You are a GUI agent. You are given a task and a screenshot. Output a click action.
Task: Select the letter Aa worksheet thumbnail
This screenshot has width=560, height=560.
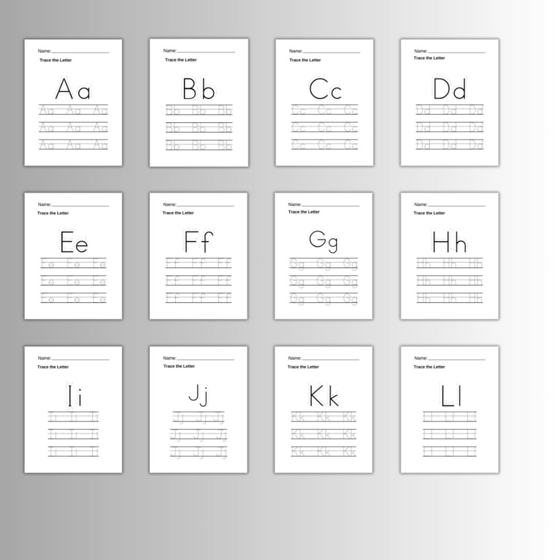click(74, 102)
